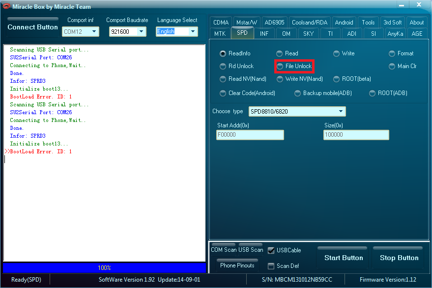
Task: Click the COM Scan button
Action: point(224,250)
